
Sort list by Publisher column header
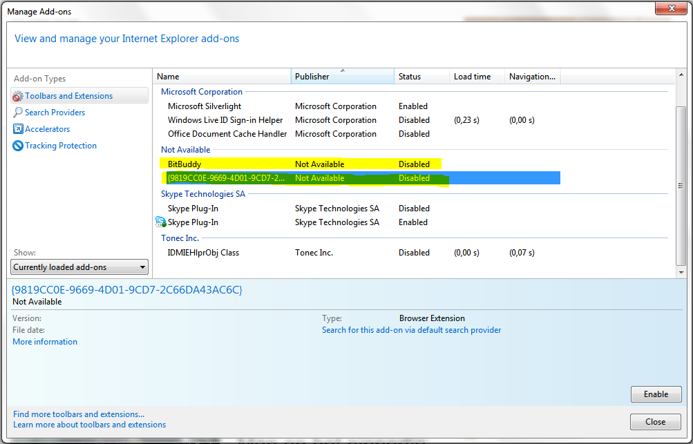[343, 77]
